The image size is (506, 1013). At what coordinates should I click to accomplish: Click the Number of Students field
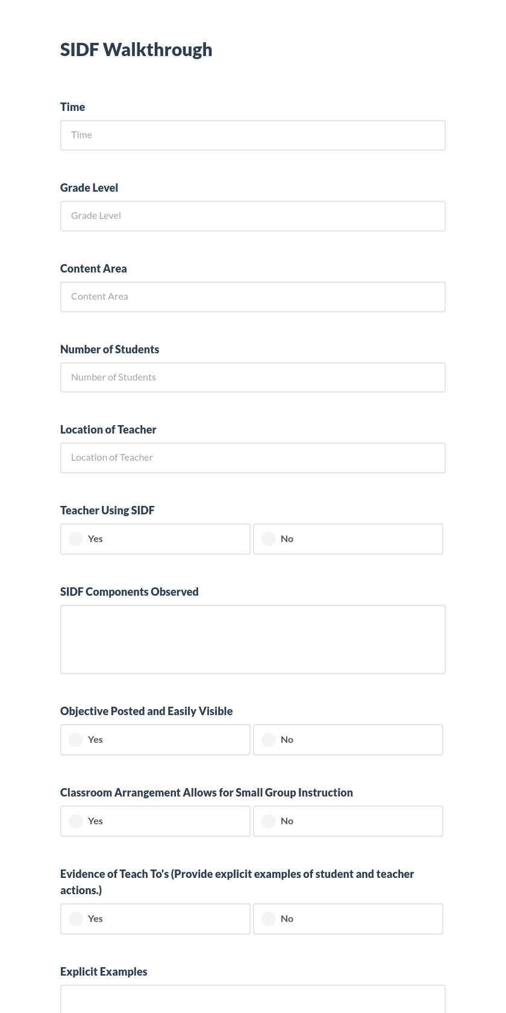pyautogui.click(x=253, y=377)
